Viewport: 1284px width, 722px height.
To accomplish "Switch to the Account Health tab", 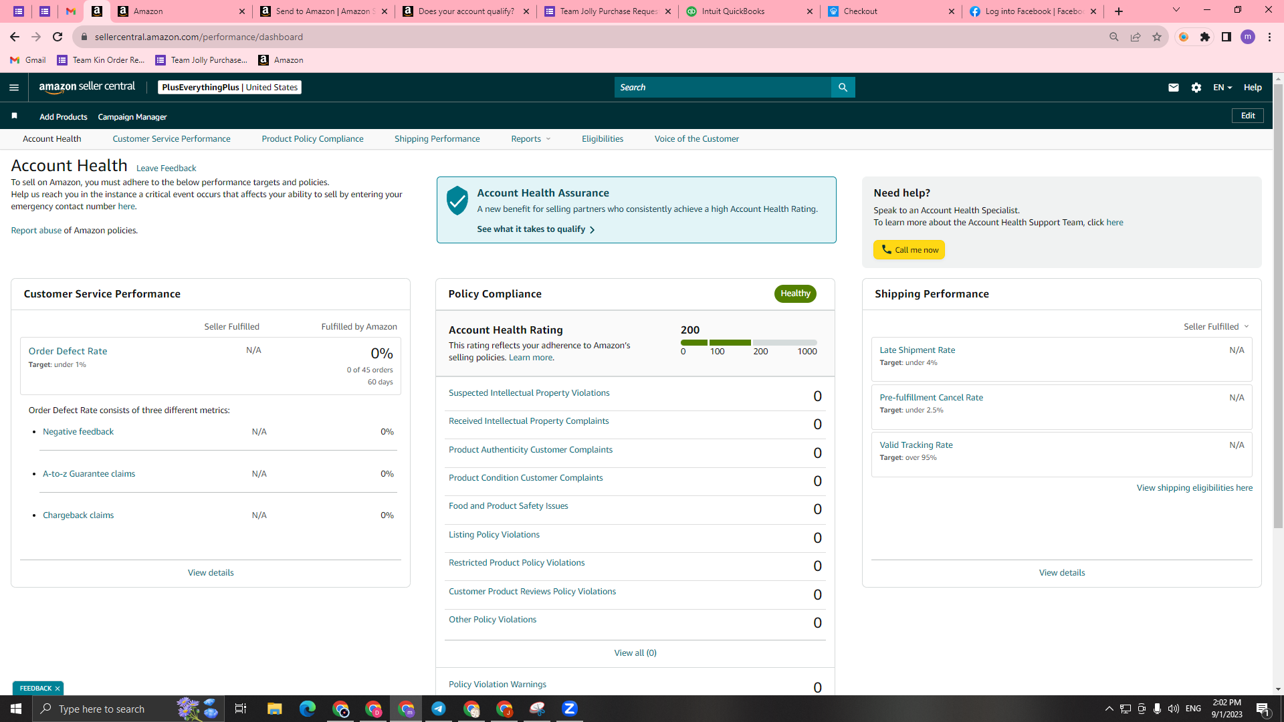I will click(52, 139).
